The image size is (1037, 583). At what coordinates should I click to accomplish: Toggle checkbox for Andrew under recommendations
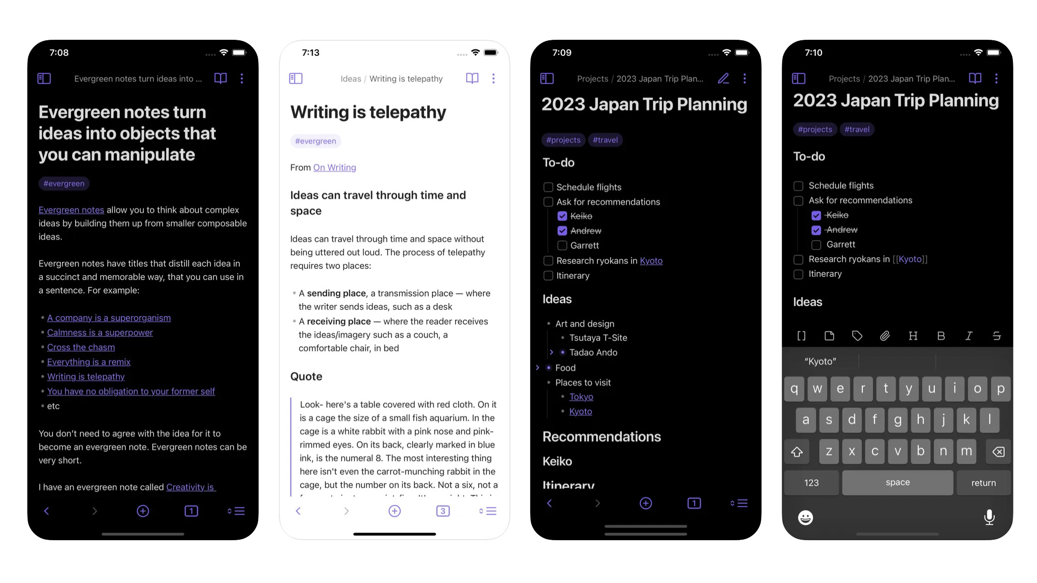pos(562,230)
